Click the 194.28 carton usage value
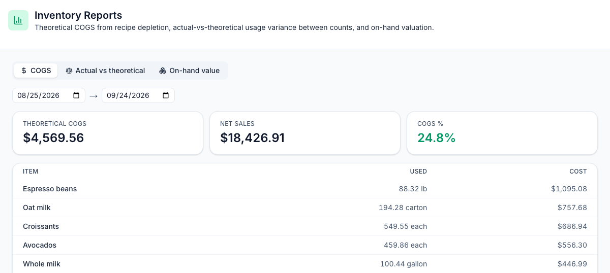610x273 pixels. (x=403, y=208)
